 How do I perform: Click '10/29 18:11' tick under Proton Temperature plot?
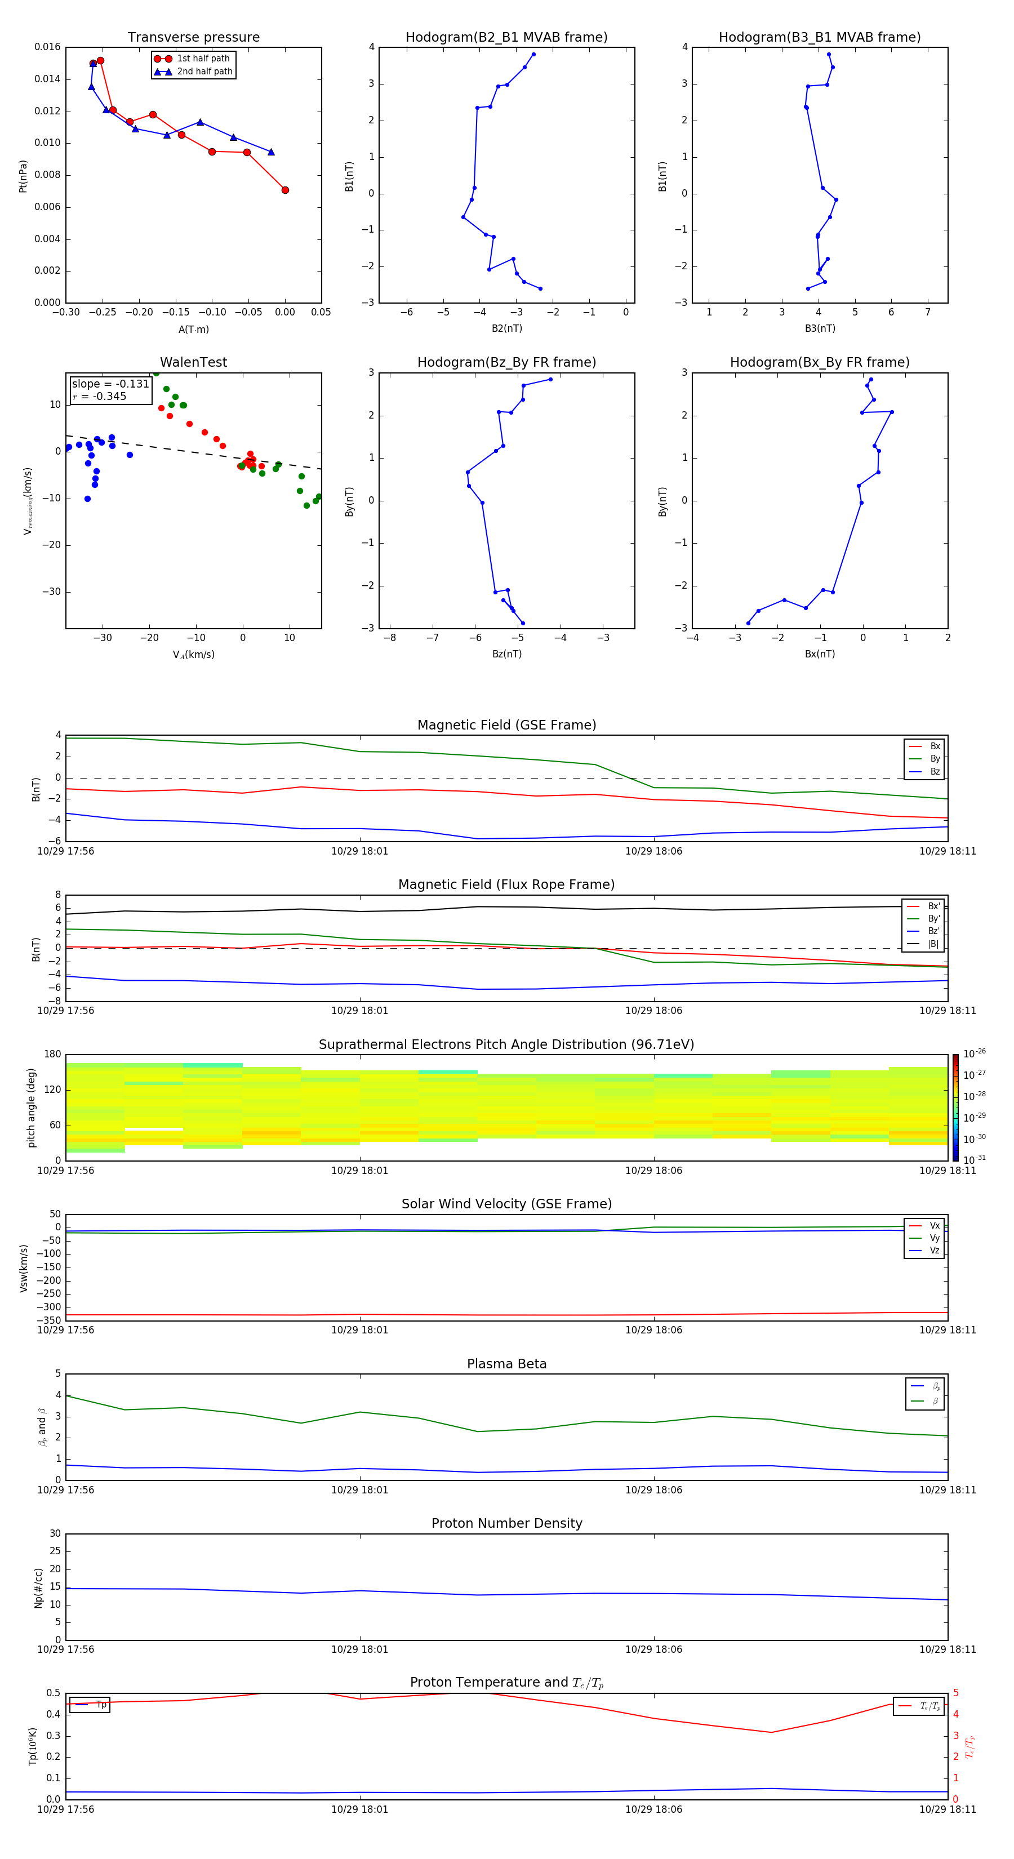(948, 1810)
